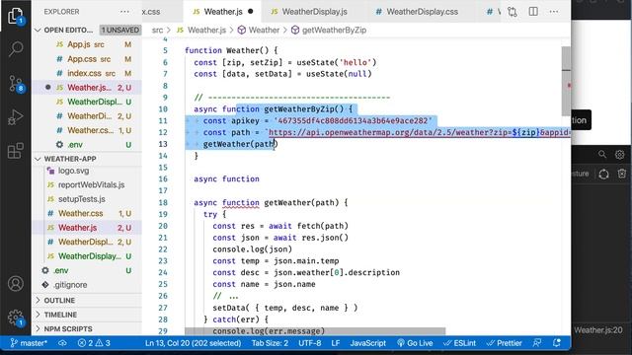Click the devtools reload icon

click(603, 174)
